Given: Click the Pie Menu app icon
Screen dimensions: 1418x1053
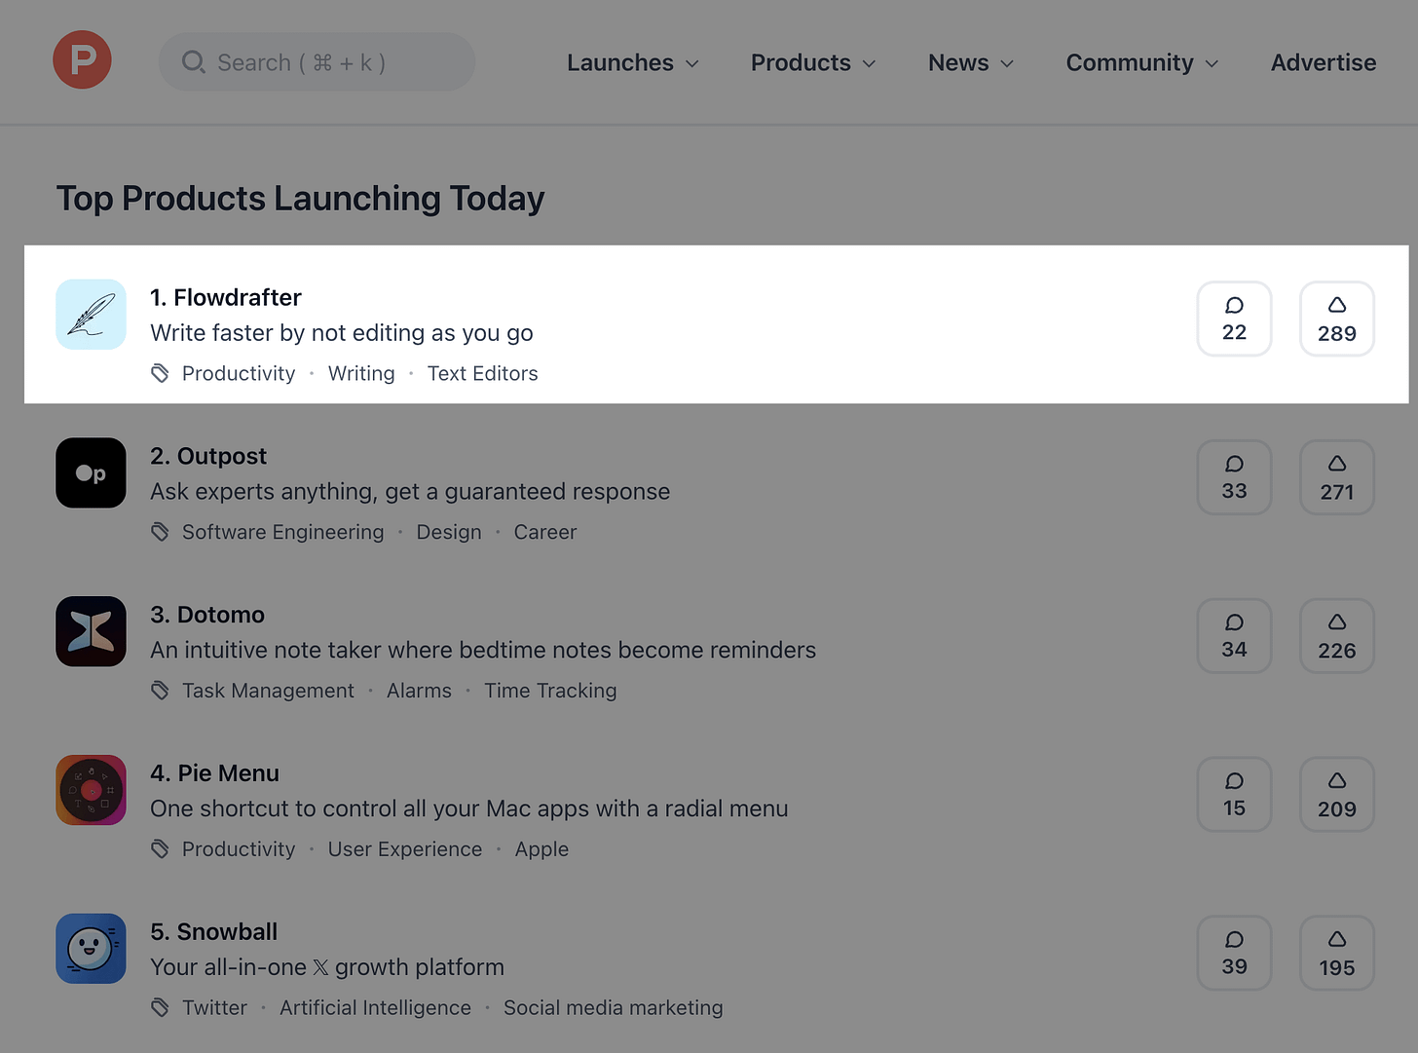Looking at the screenshot, I should [91, 790].
